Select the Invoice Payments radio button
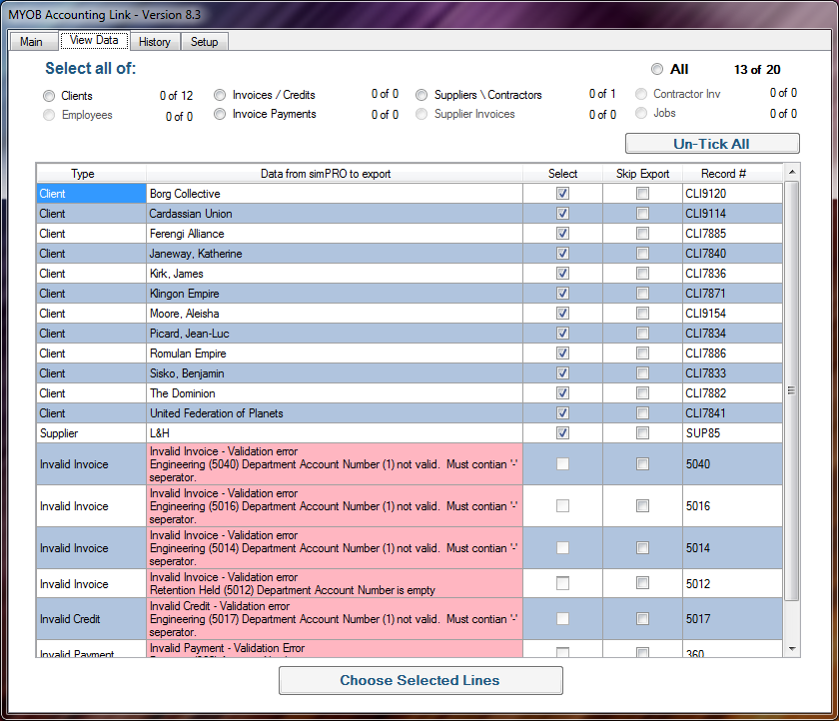Viewport: 839px width, 721px height. pyautogui.click(x=220, y=114)
